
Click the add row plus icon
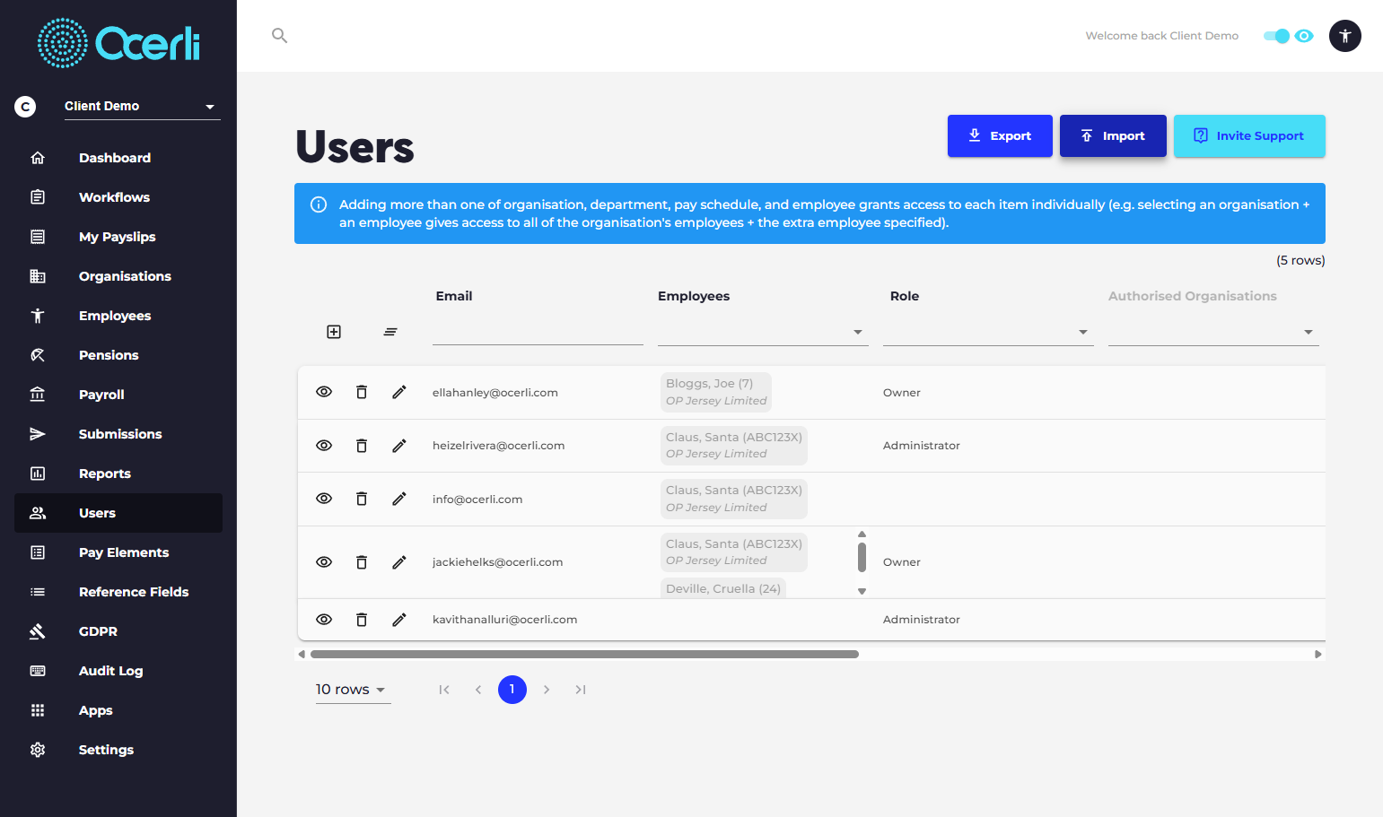click(334, 332)
